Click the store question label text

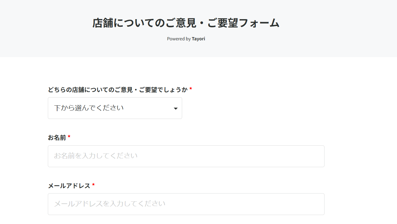tap(118, 90)
